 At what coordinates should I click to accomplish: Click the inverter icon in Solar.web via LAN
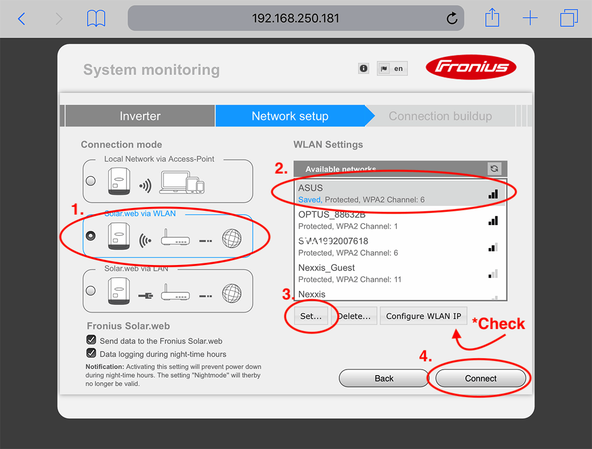pyautogui.click(x=119, y=291)
